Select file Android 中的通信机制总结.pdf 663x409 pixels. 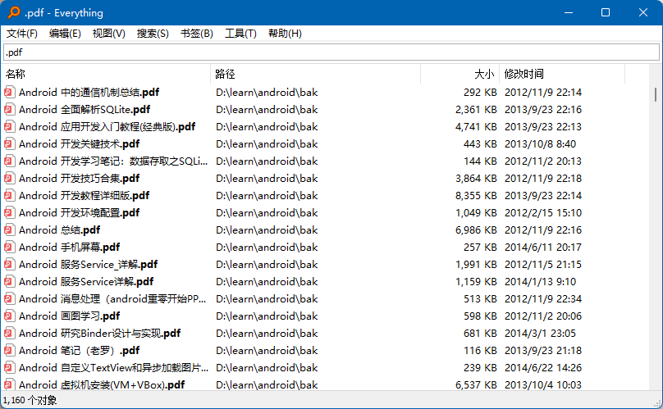coord(89,92)
